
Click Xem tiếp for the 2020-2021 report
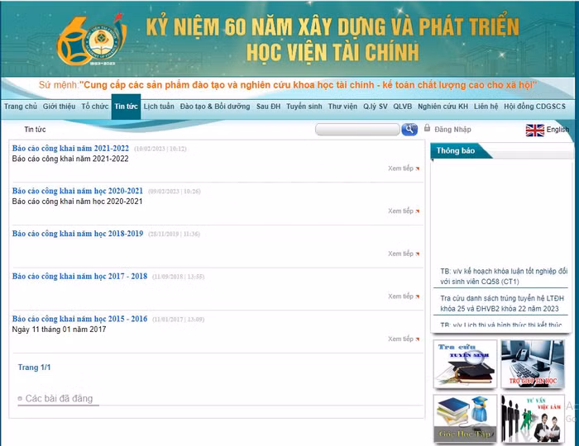(400, 211)
